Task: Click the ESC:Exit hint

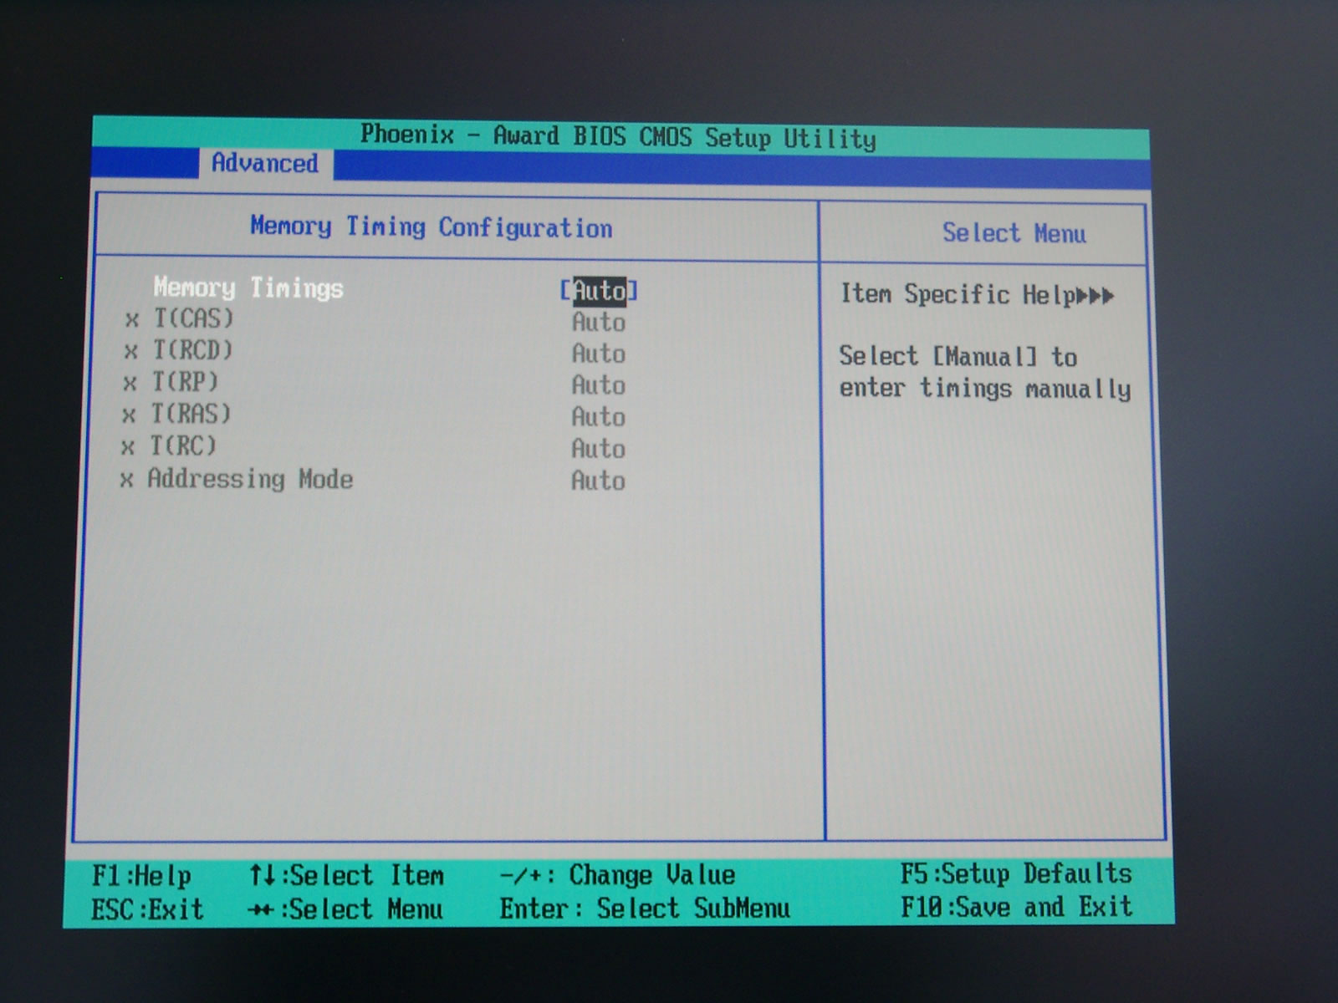Action: click(147, 909)
